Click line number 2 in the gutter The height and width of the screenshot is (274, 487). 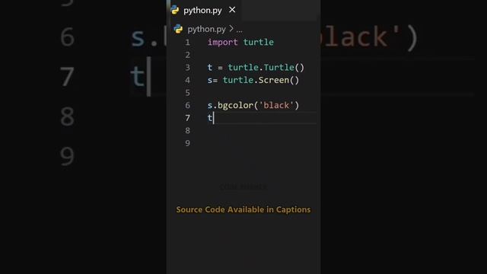click(188, 55)
